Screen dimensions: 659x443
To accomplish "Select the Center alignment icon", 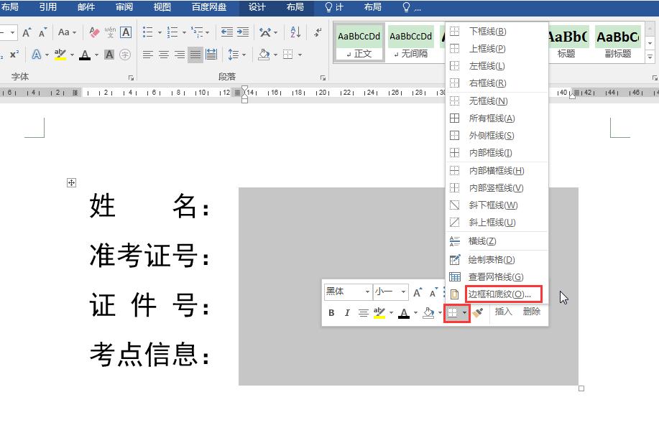I will click(163, 54).
